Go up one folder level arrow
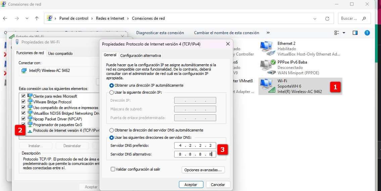The height and width of the screenshot is (191, 381). [37, 19]
